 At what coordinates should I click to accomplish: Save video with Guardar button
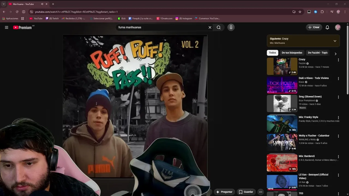[246, 192]
